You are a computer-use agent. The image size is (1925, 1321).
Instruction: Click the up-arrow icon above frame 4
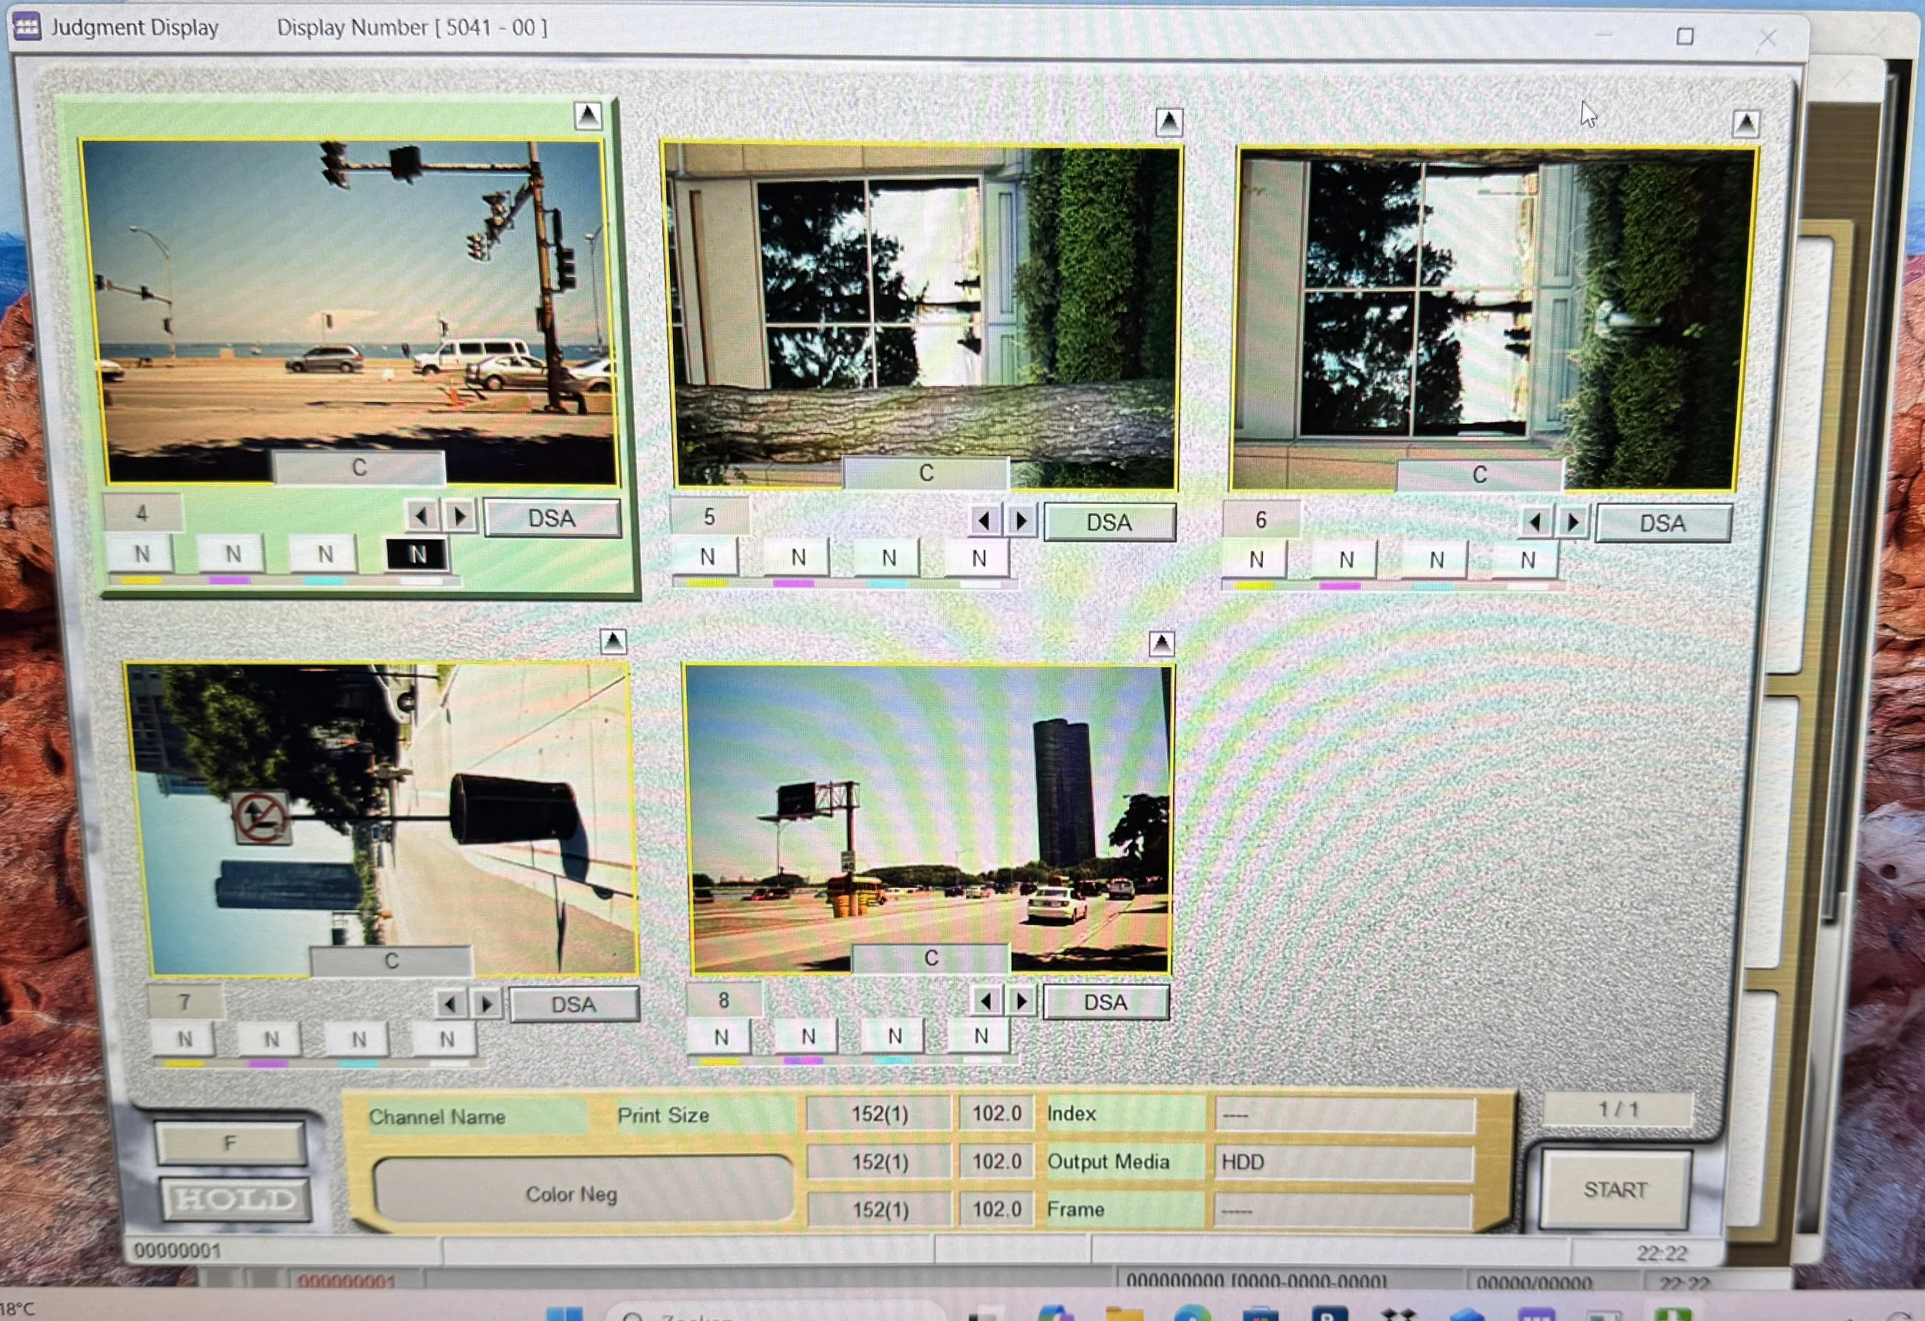pos(588,116)
